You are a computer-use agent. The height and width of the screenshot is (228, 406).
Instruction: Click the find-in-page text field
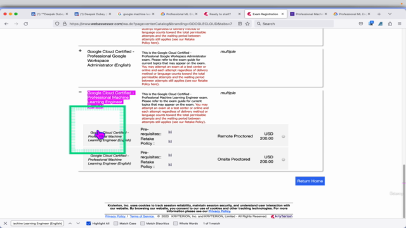point(37,224)
